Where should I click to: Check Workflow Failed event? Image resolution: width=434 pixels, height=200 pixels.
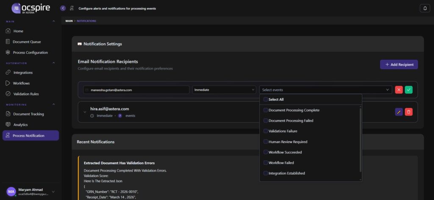(266, 163)
